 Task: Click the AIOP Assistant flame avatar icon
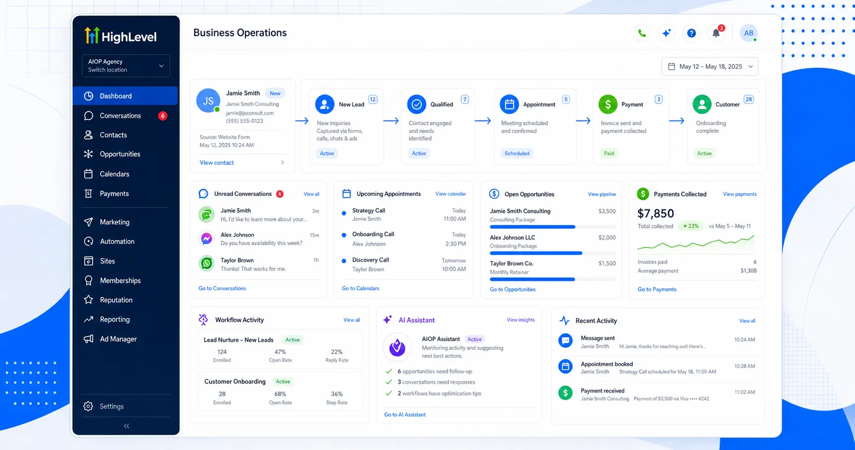pyautogui.click(x=397, y=347)
